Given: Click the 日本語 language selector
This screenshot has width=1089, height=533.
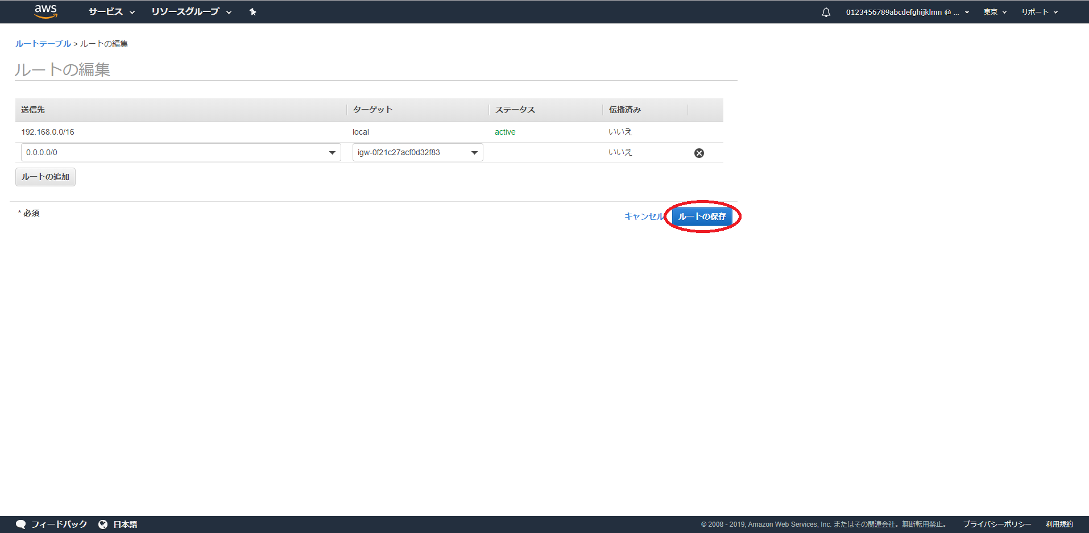Looking at the screenshot, I should click(x=125, y=524).
